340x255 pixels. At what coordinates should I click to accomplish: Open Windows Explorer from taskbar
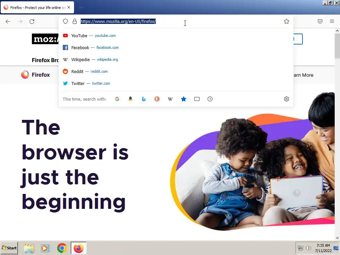pyautogui.click(x=29, y=248)
